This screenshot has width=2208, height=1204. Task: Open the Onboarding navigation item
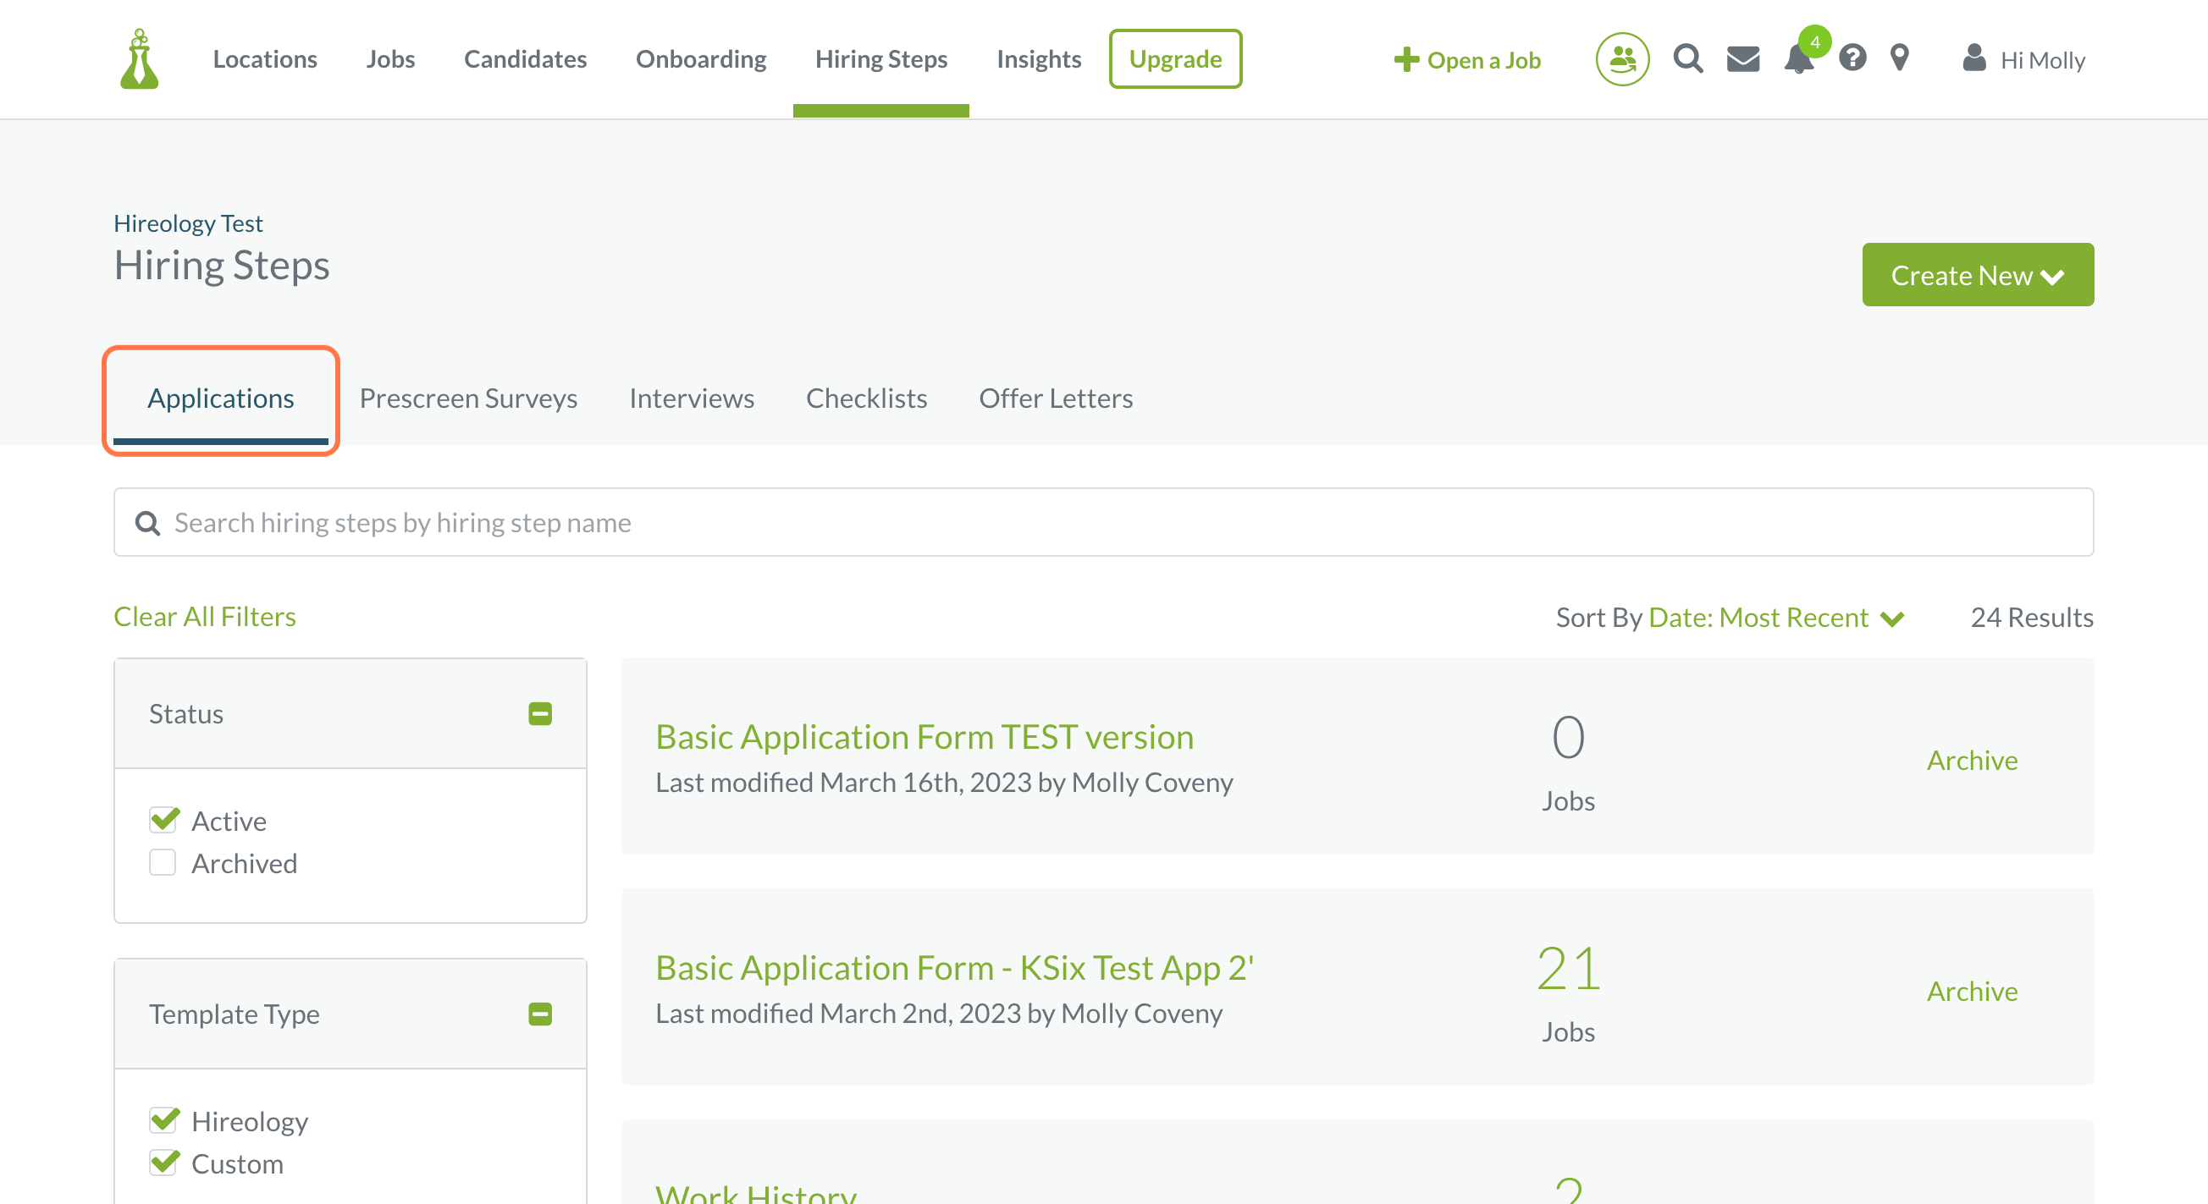coord(701,59)
